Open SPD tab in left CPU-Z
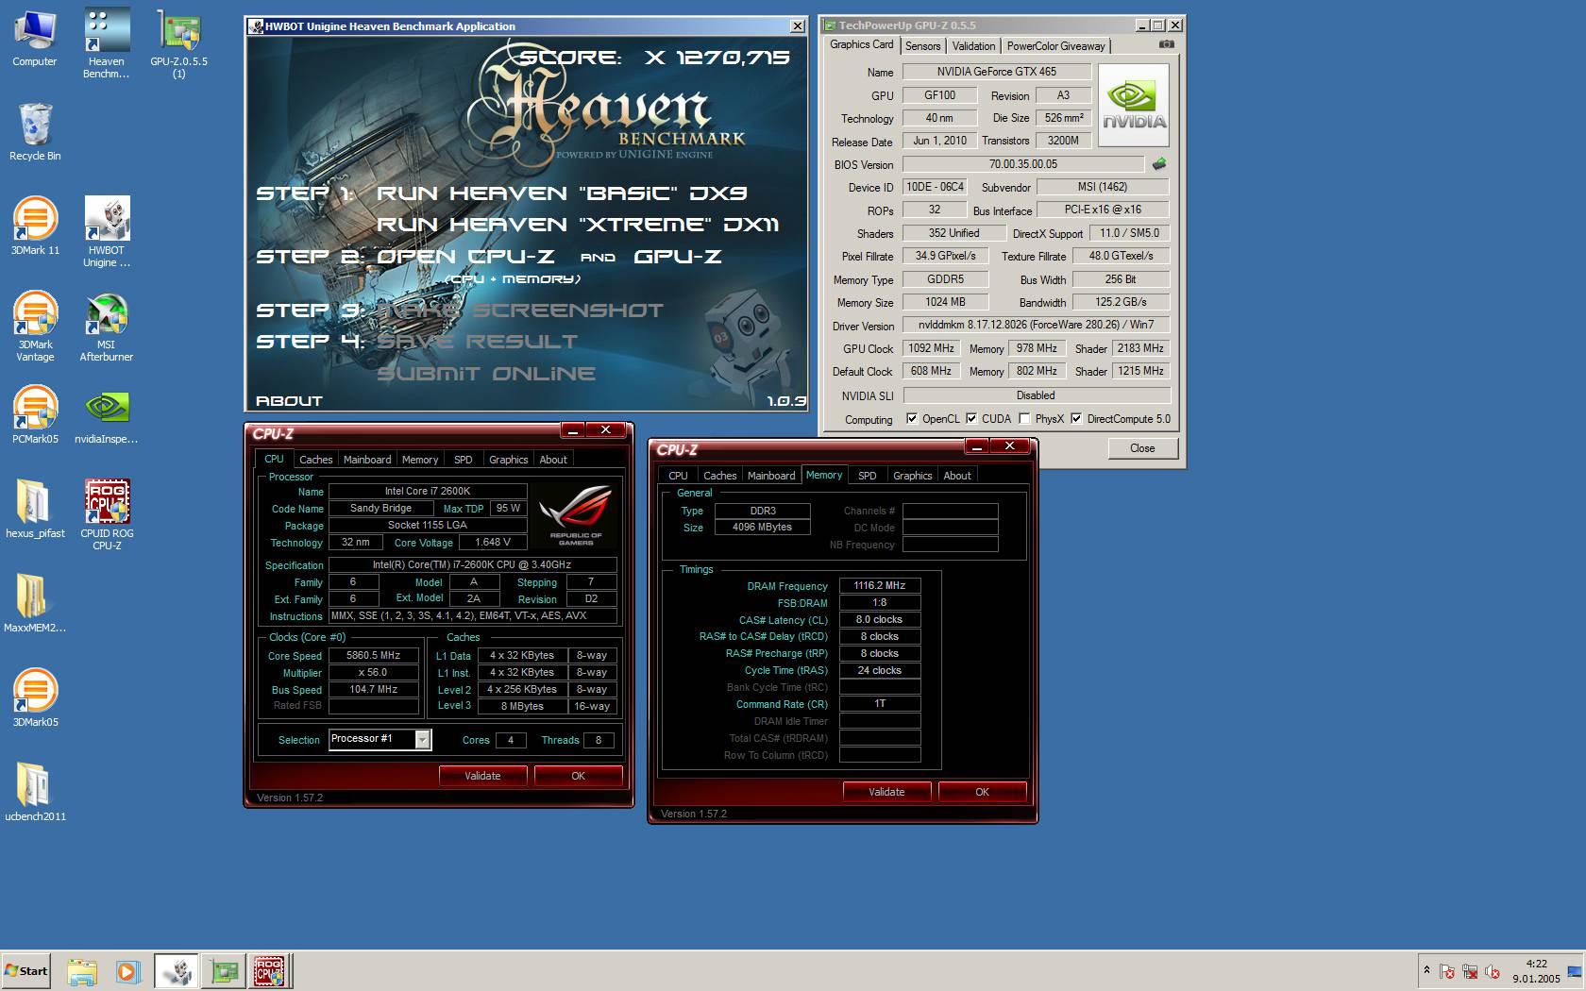Screen dimensions: 1586x991 463,460
